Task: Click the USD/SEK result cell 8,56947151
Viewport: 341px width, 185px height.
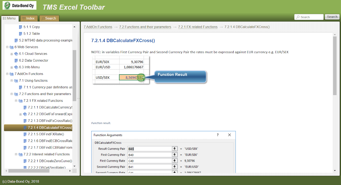Action: point(132,77)
